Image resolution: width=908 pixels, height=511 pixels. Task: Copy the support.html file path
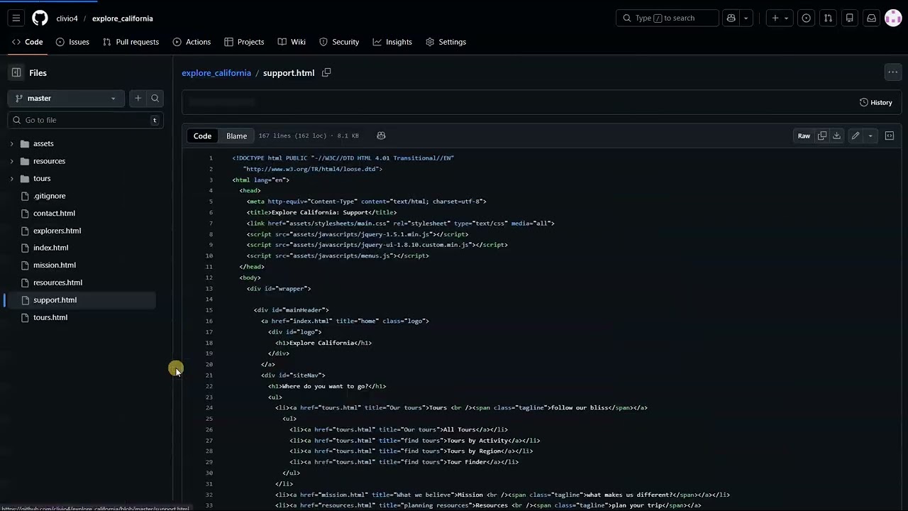click(326, 72)
